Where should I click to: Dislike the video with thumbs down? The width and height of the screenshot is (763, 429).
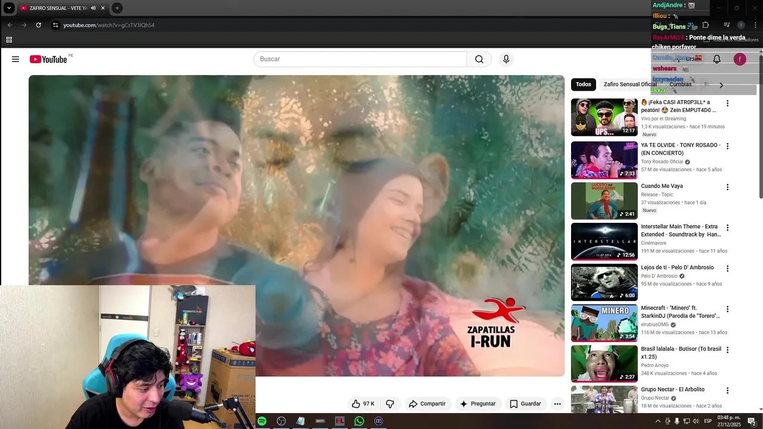click(390, 404)
